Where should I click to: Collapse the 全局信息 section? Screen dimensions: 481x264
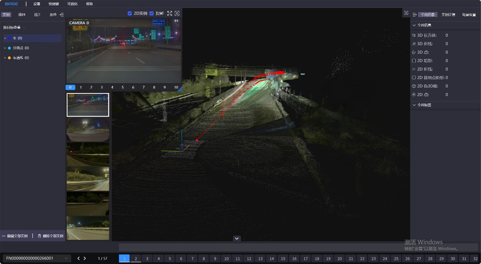point(414,25)
